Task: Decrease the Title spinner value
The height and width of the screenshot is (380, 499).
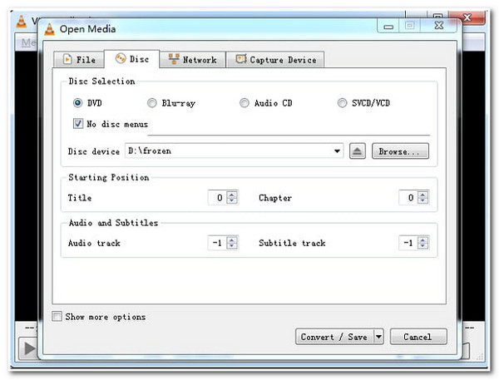Action: pyautogui.click(x=232, y=201)
